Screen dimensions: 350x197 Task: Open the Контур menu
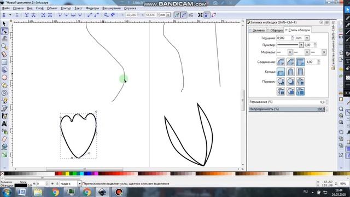click(66, 8)
